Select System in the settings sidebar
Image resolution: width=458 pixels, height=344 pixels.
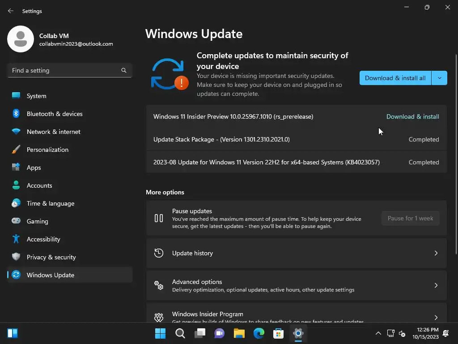pyautogui.click(x=69, y=96)
